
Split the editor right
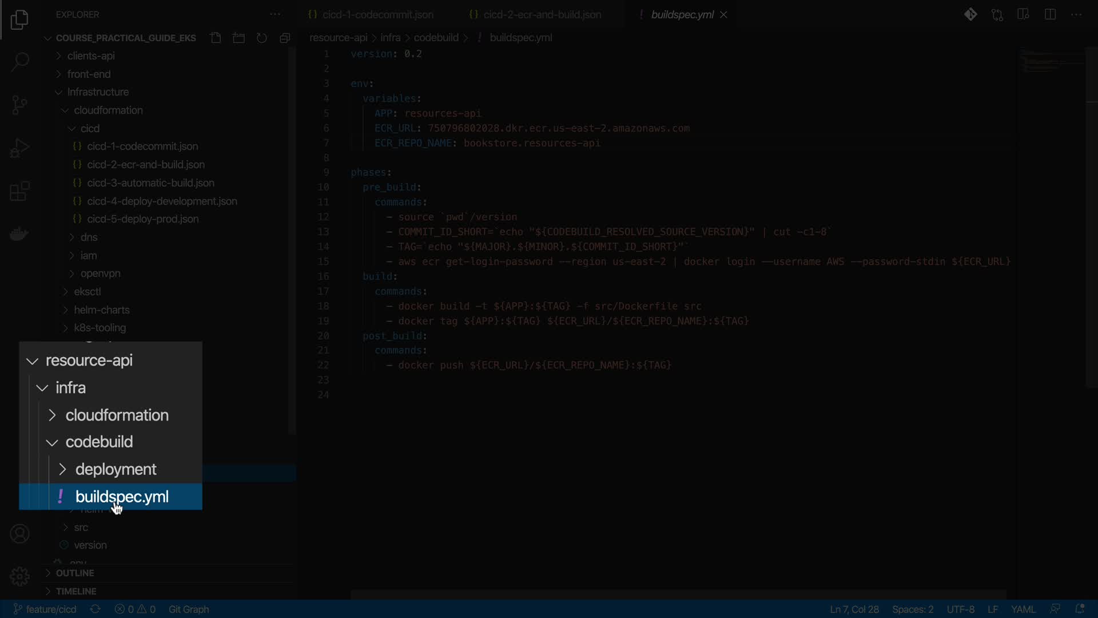(x=1050, y=14)
